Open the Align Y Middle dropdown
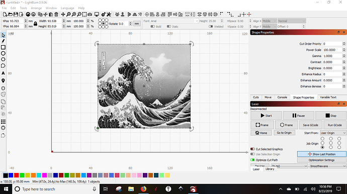This screenshot has width=347, height=194. click(270, 27)
